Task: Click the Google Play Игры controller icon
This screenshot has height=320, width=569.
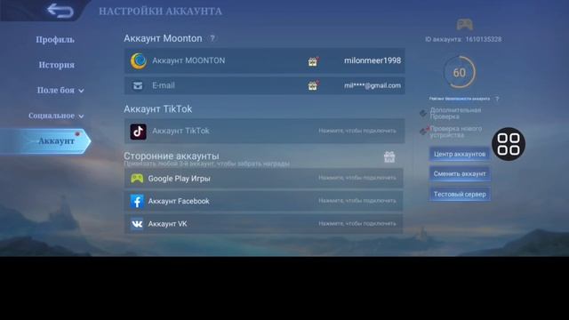Action: [x=137, y=179]
